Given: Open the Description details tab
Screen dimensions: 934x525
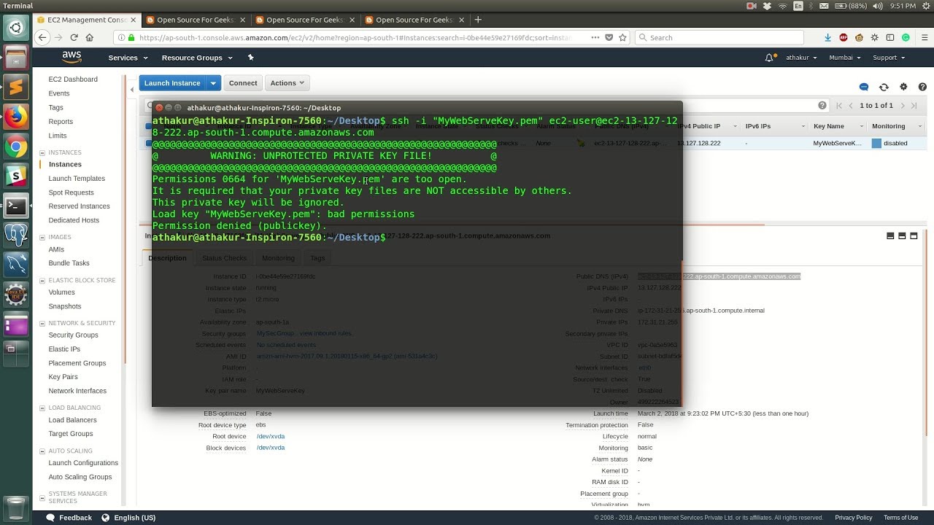Looking at the screenshot, I should [x=167, y=258].
